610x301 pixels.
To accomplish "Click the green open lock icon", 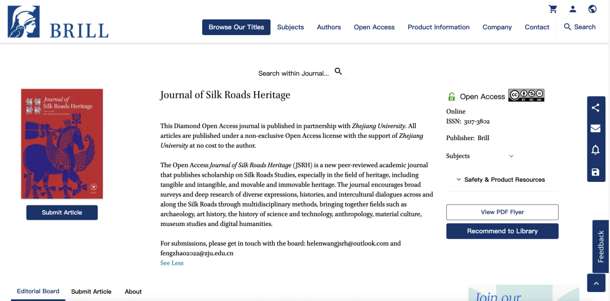I will [451, 97].
